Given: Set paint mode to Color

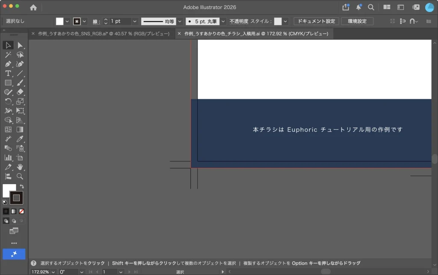Looking at the screenshot, I should tap(6, 211).
